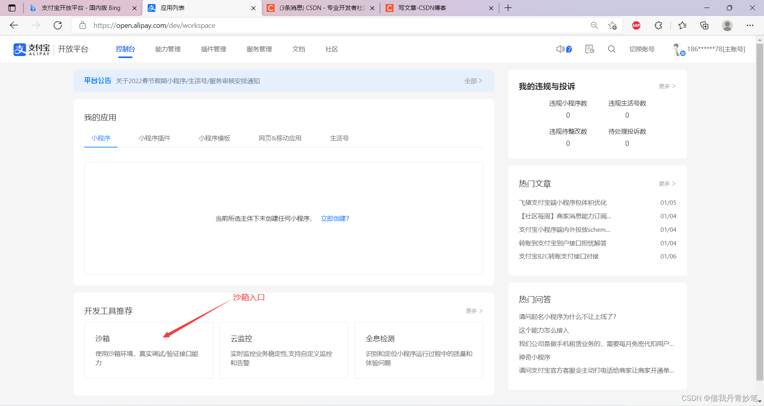The width and height of the screenshot is (764, 406).
Task: Open question 请问支付宝官方客服会主动打电话
Action: click(x=596, y=370)
